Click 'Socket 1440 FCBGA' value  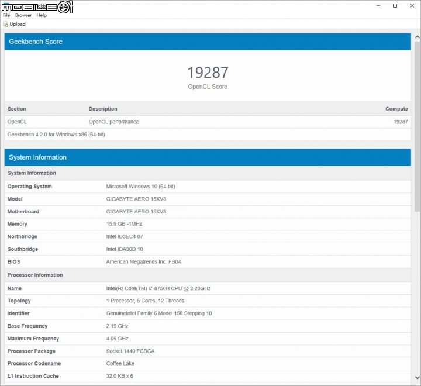(x=130, y=351)
